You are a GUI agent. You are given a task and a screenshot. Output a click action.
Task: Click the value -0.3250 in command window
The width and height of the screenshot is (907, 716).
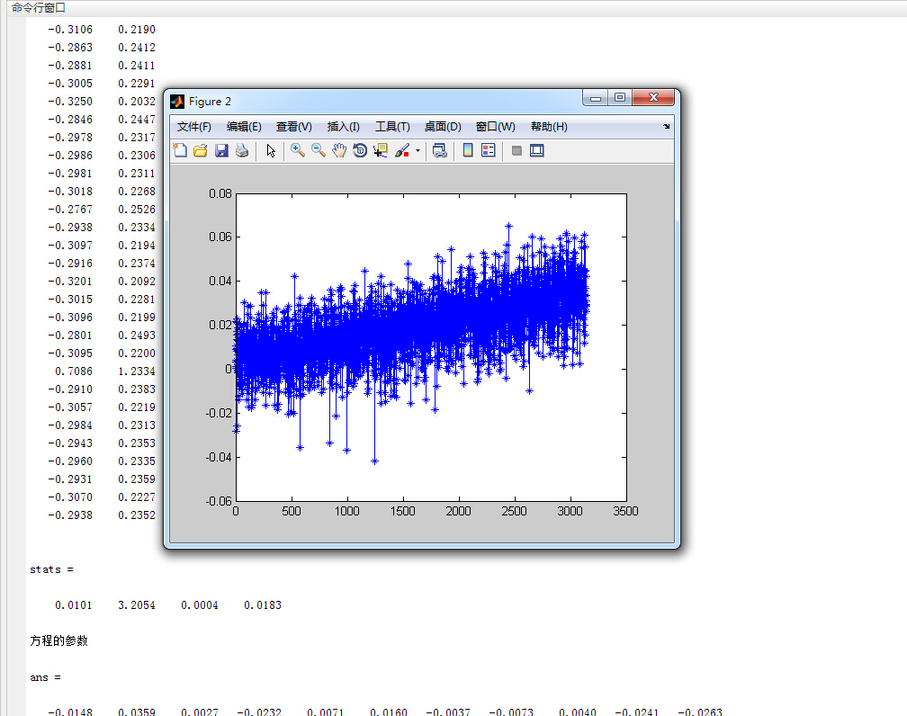click(70, 102)
